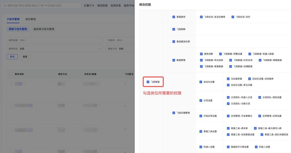Toggle the 智能助手方案设置 checkbox
This screenshot has height=153, width=291.
tap(228, 147)
